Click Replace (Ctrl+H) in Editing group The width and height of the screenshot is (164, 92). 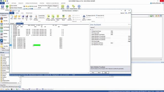(x=91, y=16)
